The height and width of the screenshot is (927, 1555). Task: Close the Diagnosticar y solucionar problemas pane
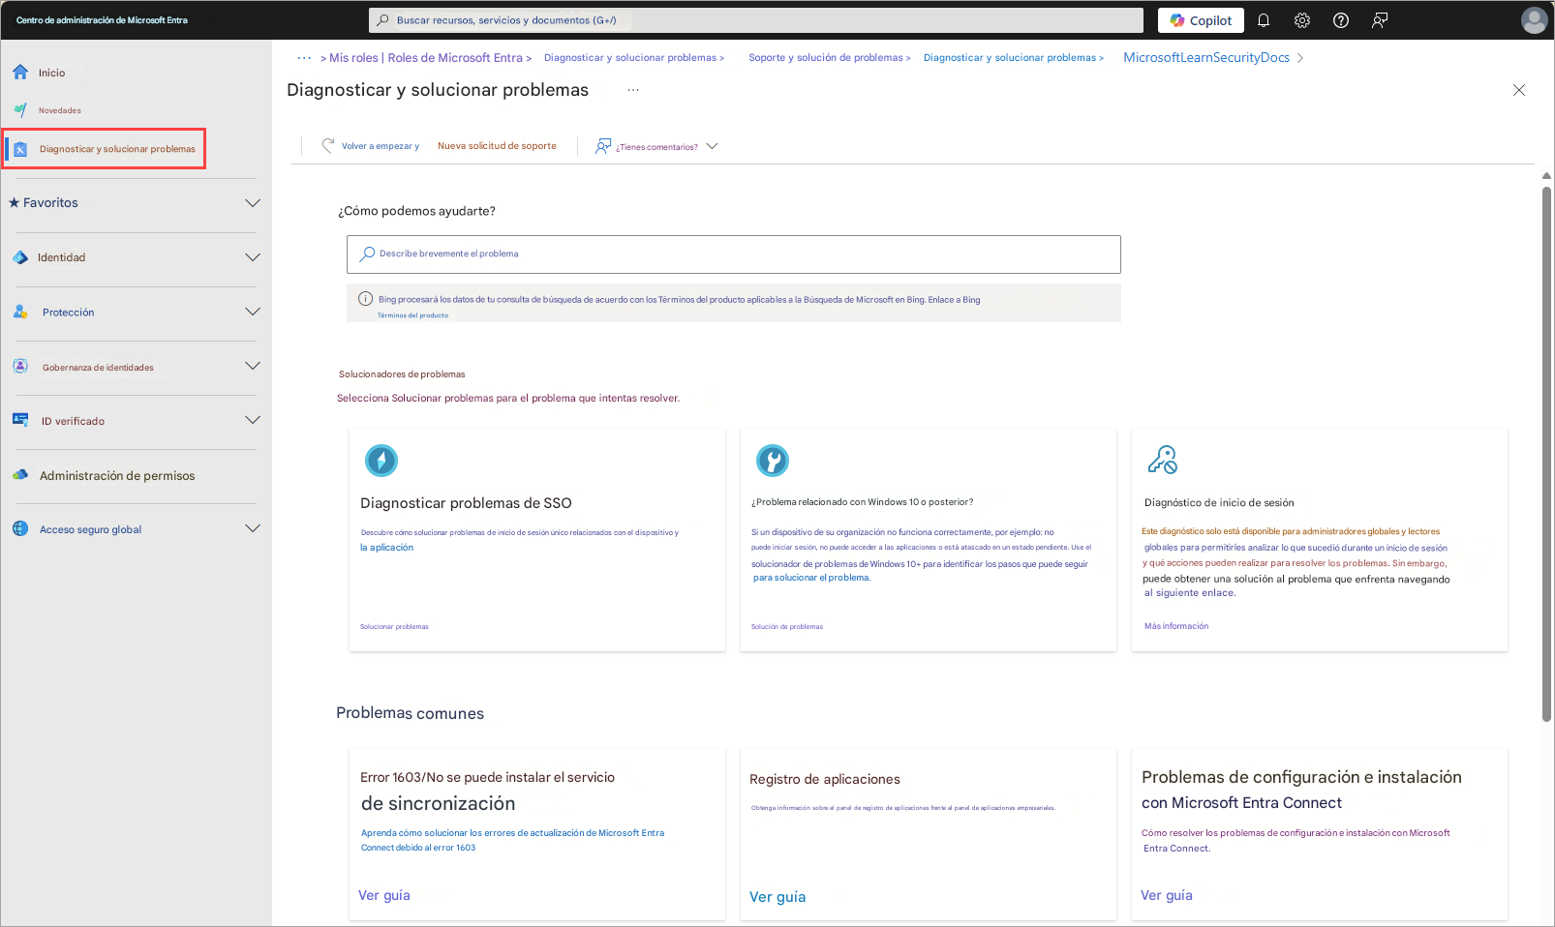1519,90
